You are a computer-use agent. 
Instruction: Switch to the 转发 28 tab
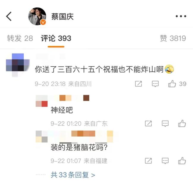(20, 38)
